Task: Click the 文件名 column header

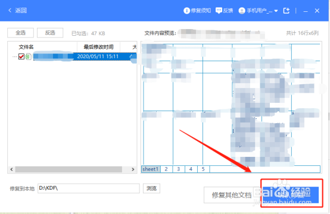Action: 26,47
